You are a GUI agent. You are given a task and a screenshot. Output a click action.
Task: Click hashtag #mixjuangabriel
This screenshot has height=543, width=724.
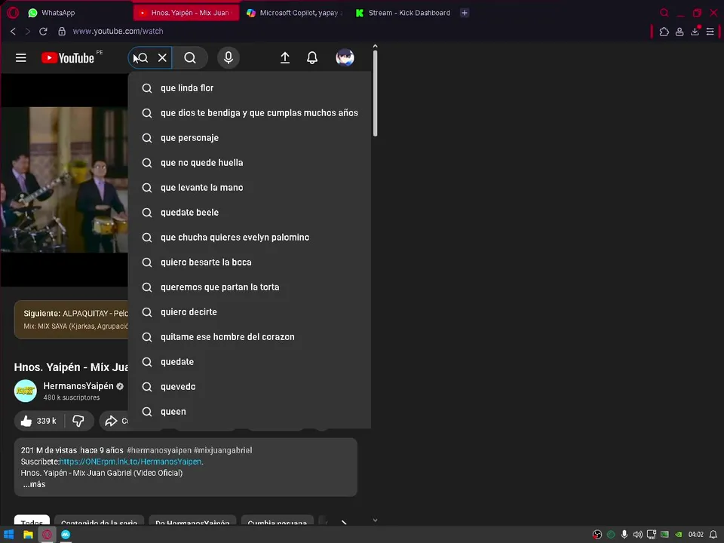(223, 450)
